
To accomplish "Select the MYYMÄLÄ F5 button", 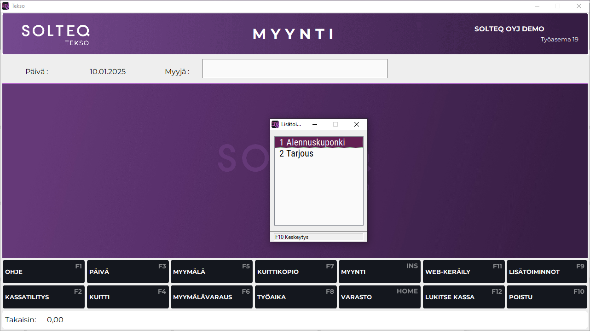I will pos(211,272).
